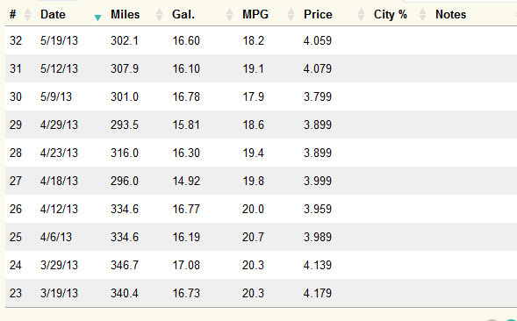Image resolution: width=517 pixels, height=321 pixels.
Task: Click the 20.7 MPG cell
Action: [x=253, y=237]
